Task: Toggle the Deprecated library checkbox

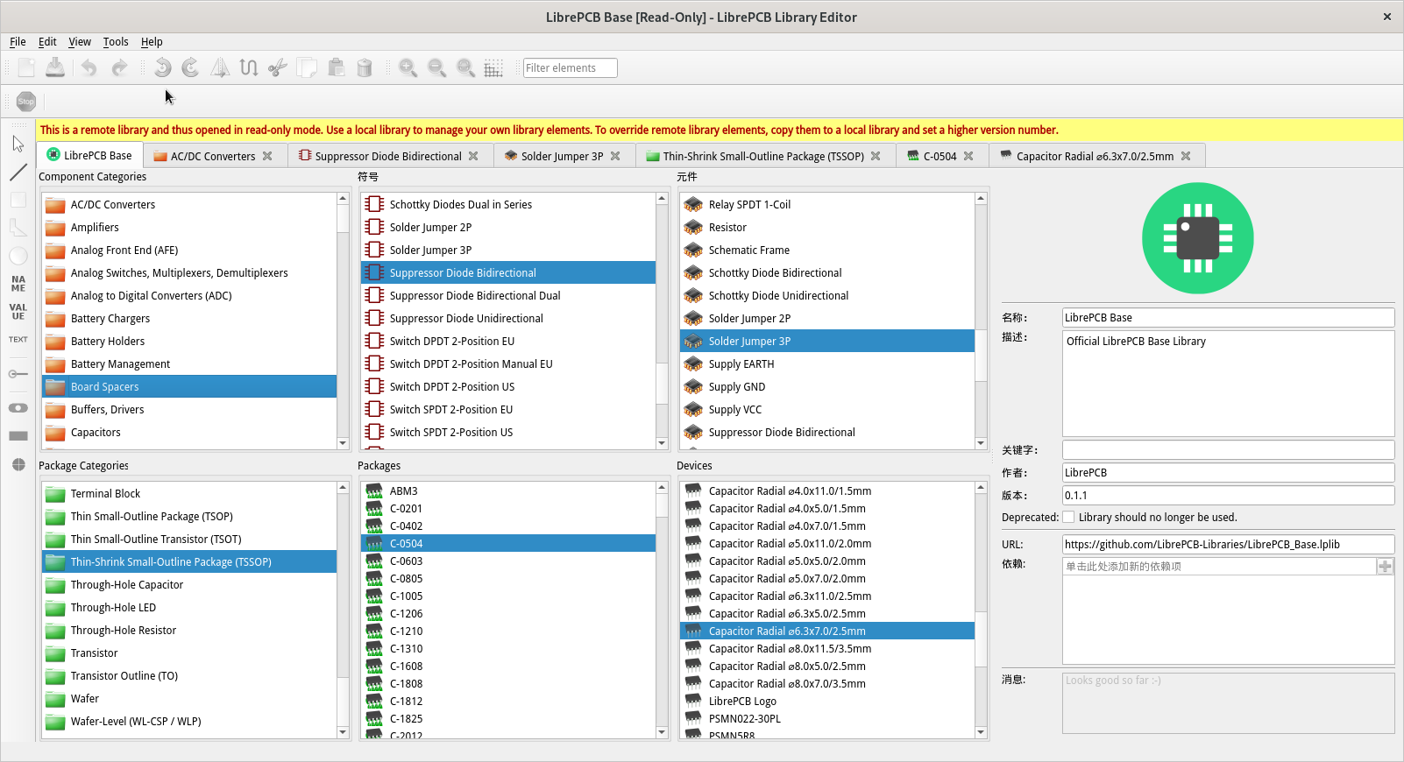Action: point(1068,518)
